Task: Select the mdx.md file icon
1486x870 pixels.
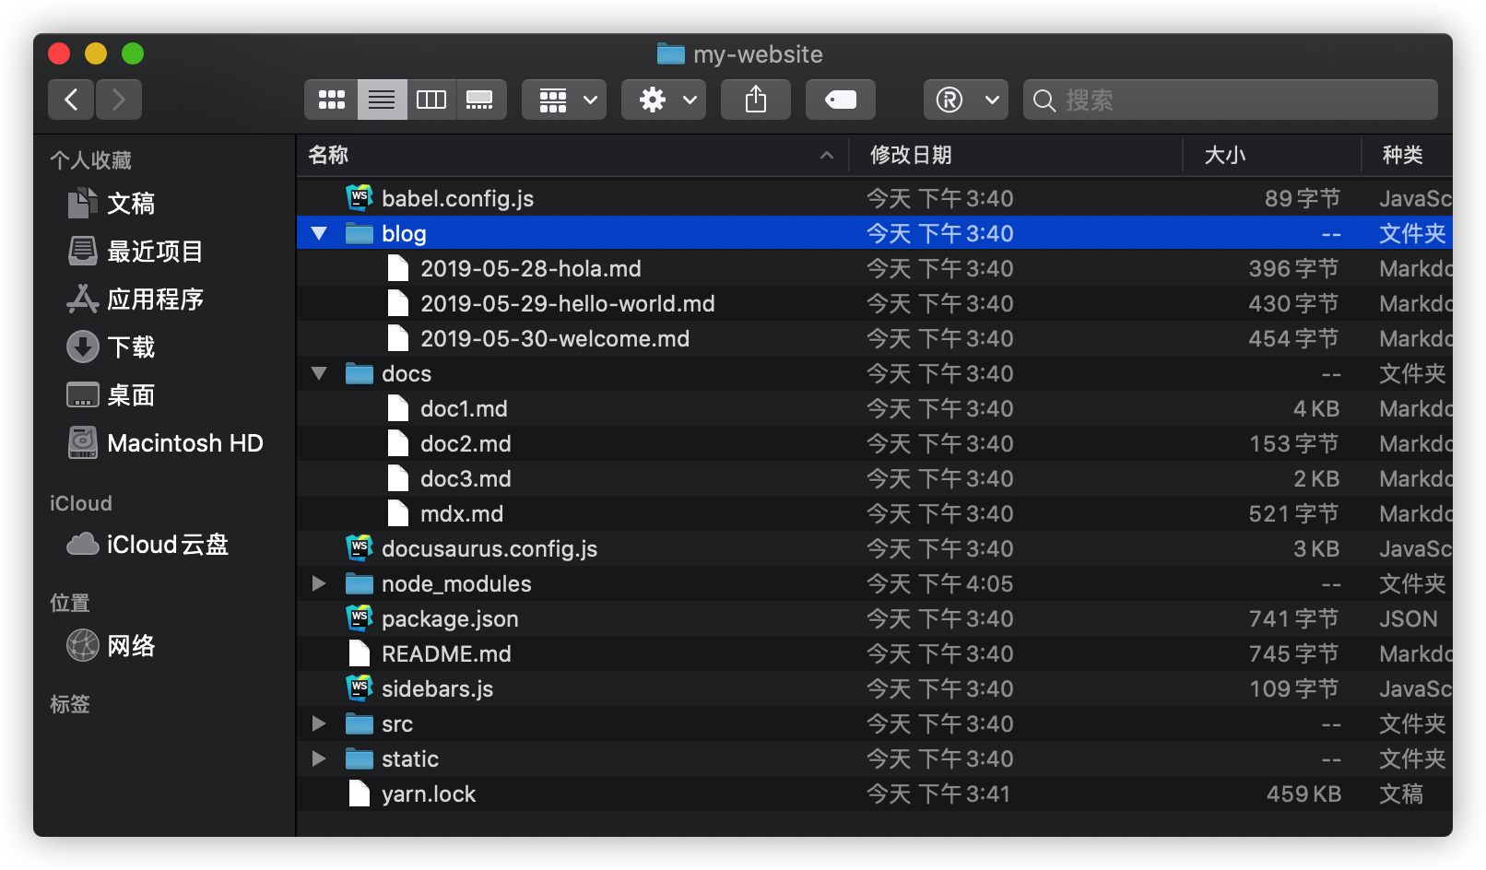Action: [x=398, y=513]
